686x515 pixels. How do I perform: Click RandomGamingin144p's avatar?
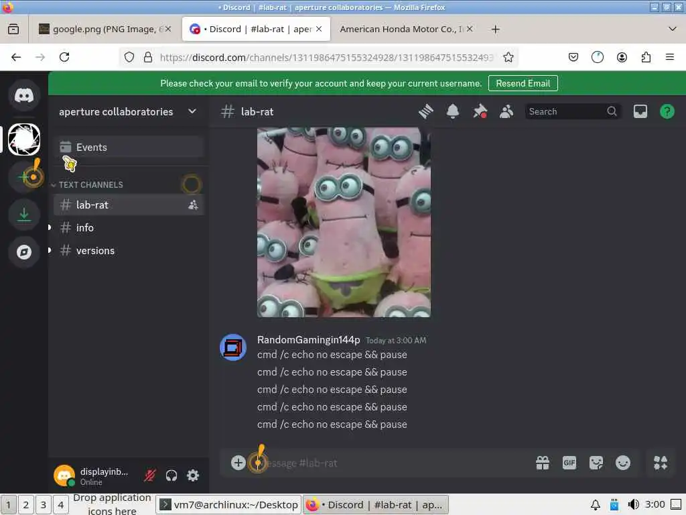[232, 348]
